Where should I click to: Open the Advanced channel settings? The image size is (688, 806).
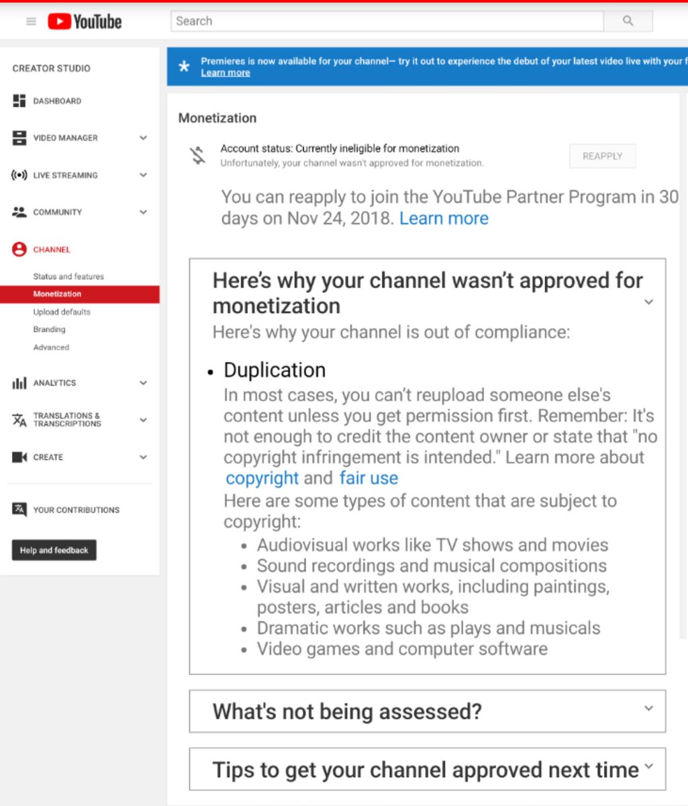click(51, 347)
